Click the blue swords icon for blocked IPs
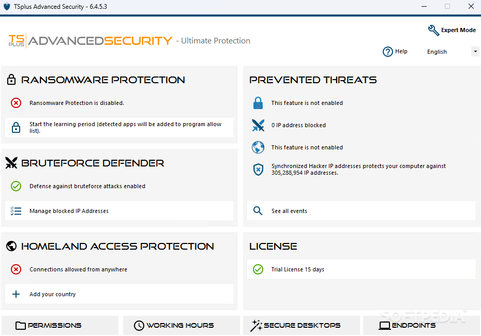 point(258,125)
